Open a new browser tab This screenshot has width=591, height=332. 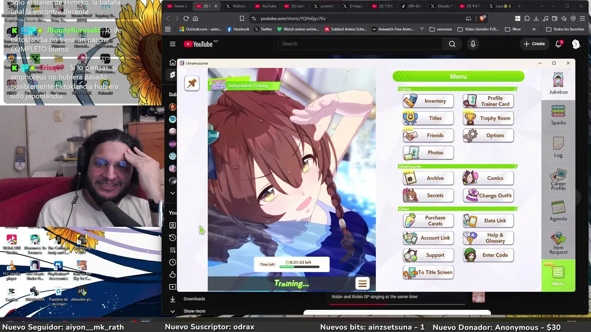click(x=519, y=6)
